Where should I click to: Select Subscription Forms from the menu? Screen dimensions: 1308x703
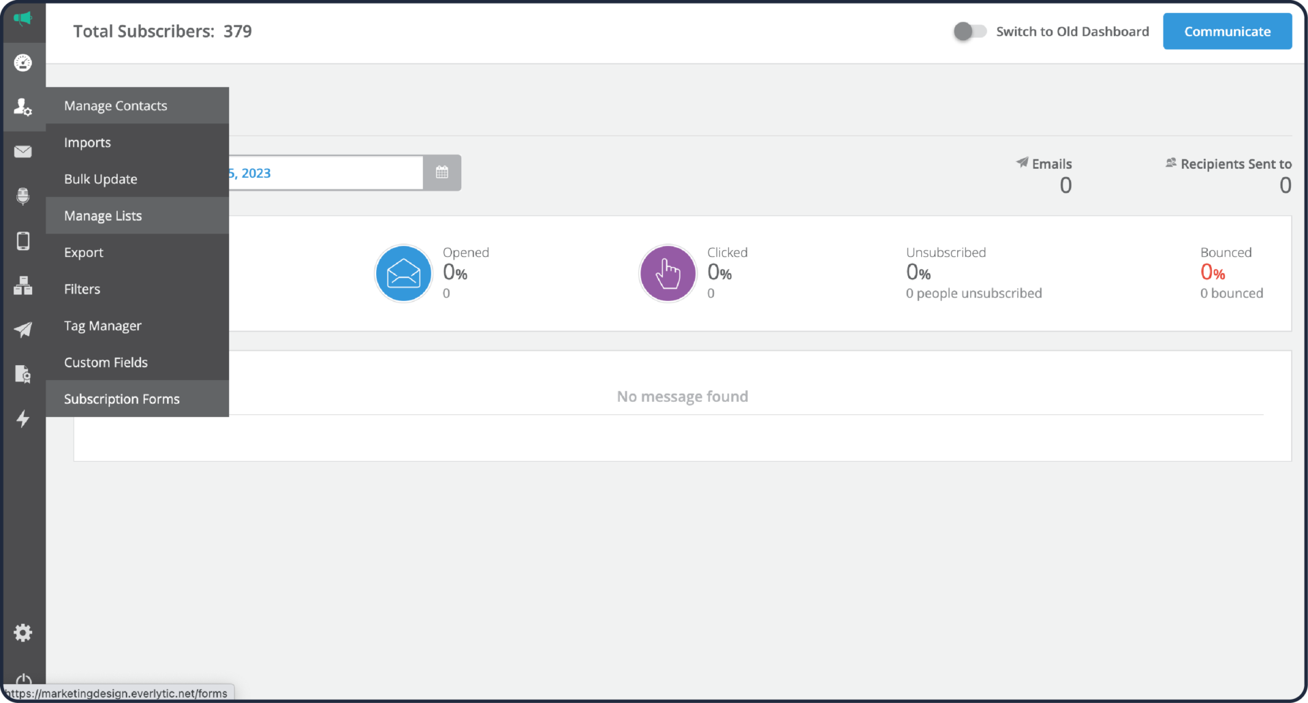pos(121,399)
